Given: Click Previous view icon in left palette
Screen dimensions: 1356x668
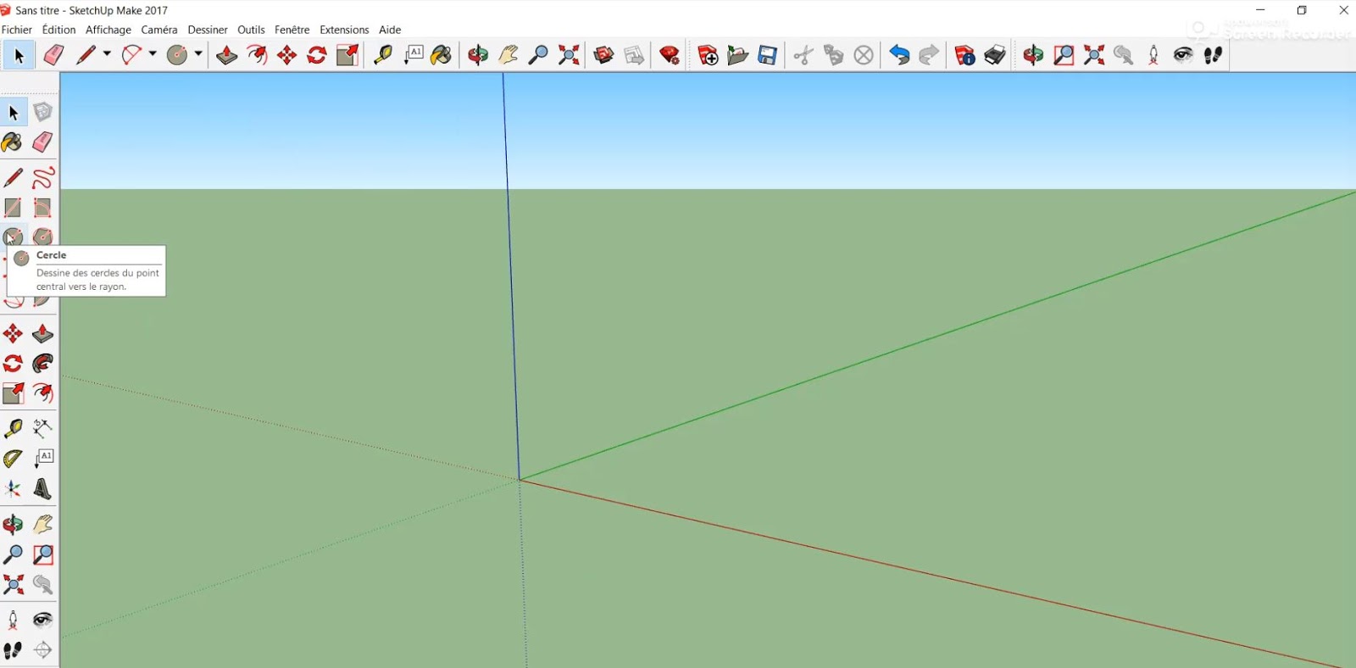Looking at the screenshot, I should (x=42, y=584).
